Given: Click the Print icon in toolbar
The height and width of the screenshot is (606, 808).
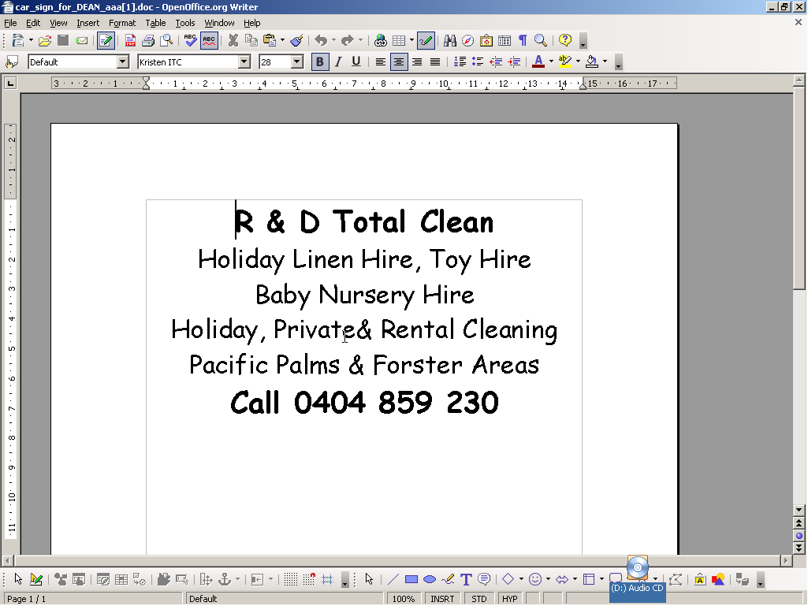Looking at the screenshot, I should pyautogui.click(x=148, y=40).
